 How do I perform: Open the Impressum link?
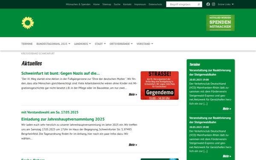pos(140,4)
